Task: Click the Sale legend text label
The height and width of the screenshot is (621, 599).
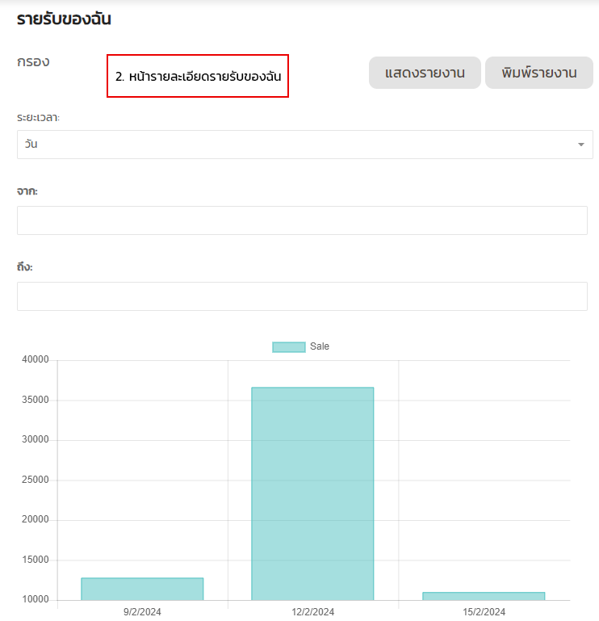Action: tap(320, 346)
